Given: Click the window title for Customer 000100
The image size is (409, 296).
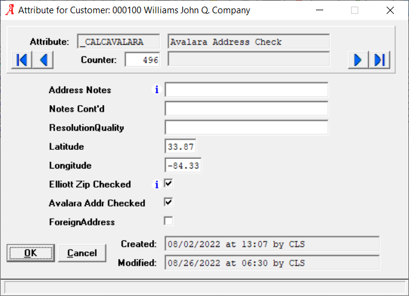Looking at the screenshot, I should coord(134,10).
